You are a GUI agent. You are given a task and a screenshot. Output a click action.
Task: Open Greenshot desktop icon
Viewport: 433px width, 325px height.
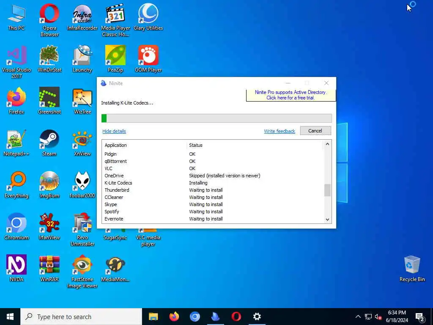coord(49,101)
